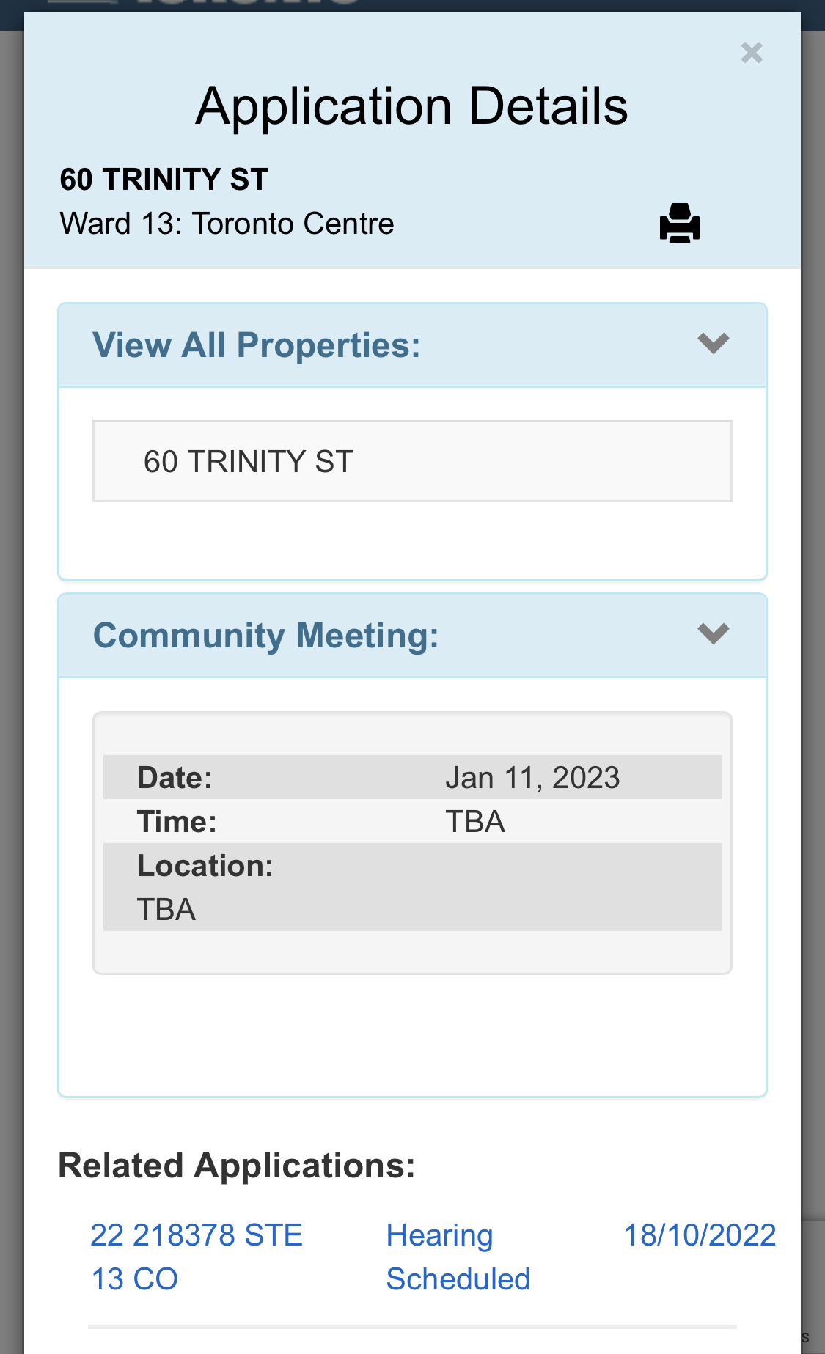Click the Location TBA value
The width and height of the screenshot is (825, 1354).
166,910
